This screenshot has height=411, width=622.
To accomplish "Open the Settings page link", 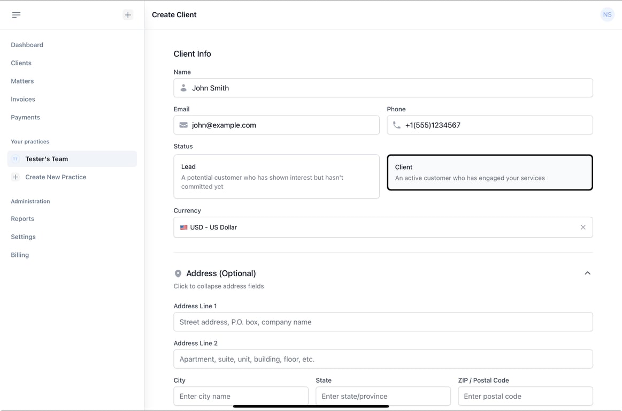I will pos(24,237).
